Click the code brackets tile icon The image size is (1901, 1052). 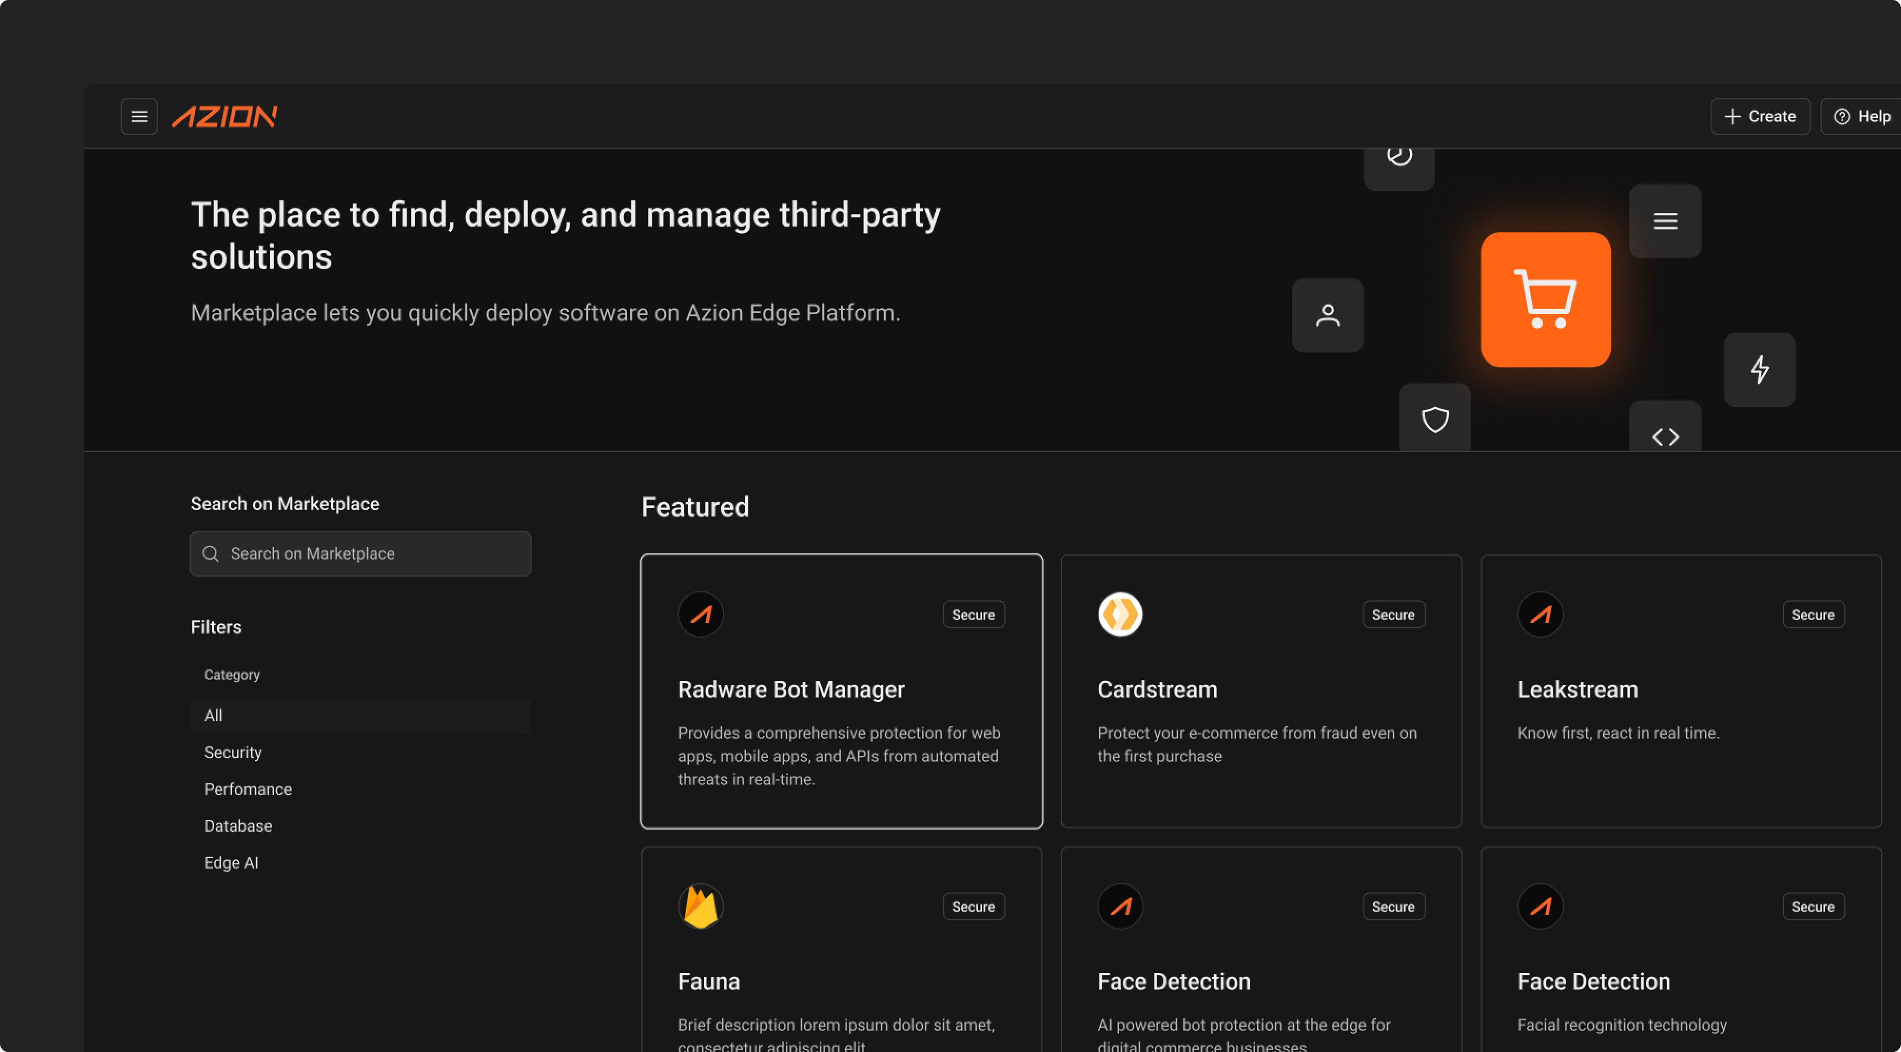pos(1665,435)
